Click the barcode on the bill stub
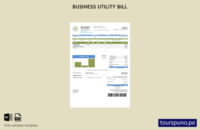The image size is (200, 130). [117, 95]
